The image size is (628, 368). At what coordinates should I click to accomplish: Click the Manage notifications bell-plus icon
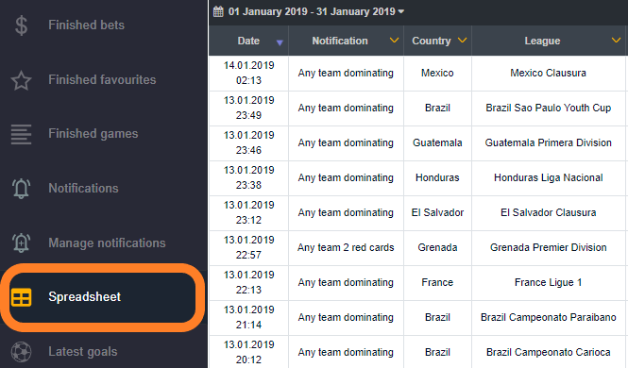[x=21, y=243]
